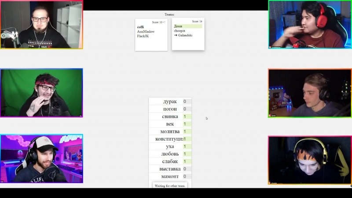352x198 pixels.
Task: Click FlackJK in the first team card
Action: click(x=143, y=36)
